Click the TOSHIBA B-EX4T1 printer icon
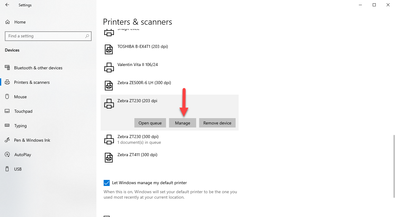This screenshot has width=395, height=217. pyautogui.click(x=109, y=49)
